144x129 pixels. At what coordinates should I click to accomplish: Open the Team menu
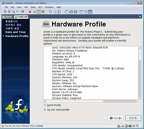33,7
